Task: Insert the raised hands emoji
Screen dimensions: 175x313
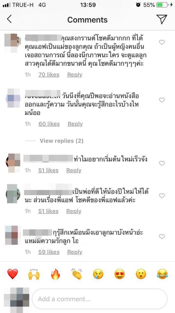Action: pyautogui.click(x=34, y=274)
